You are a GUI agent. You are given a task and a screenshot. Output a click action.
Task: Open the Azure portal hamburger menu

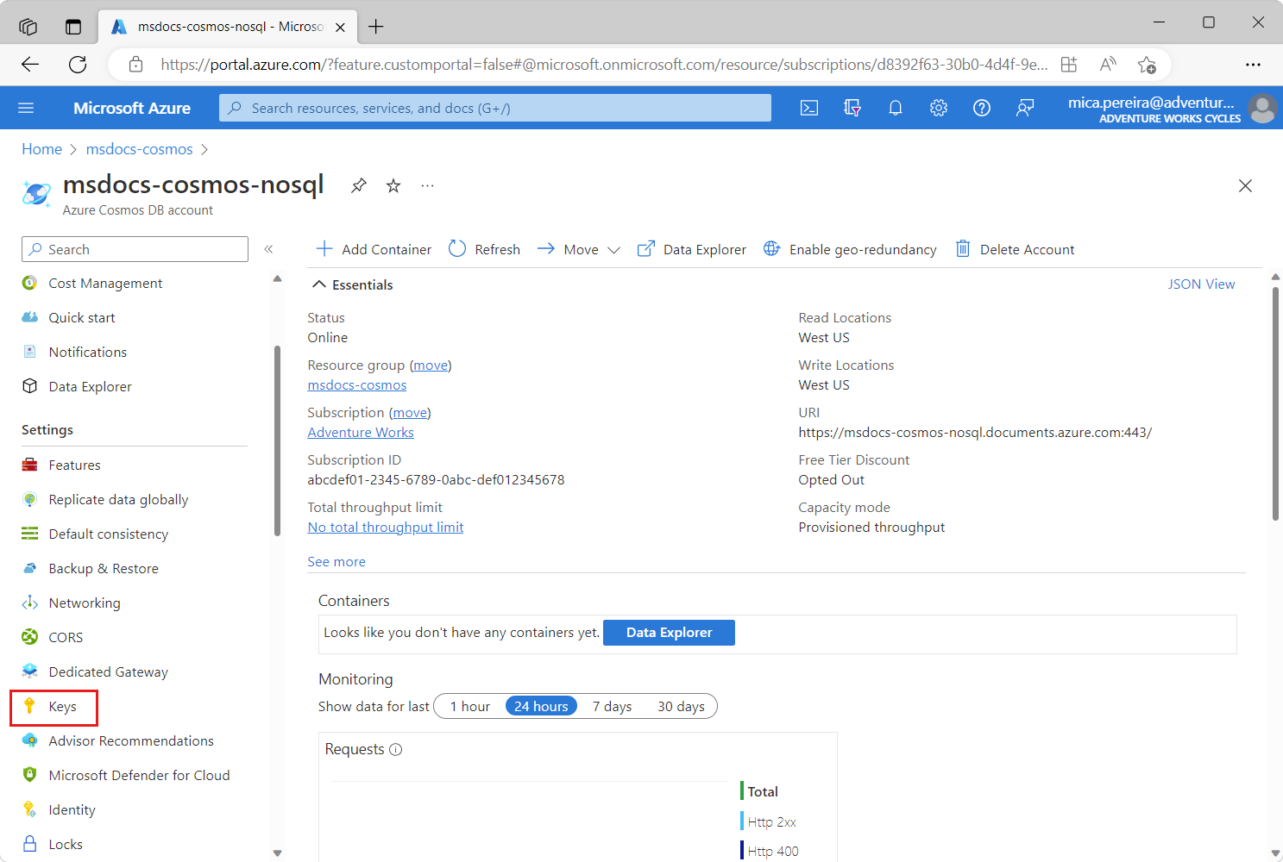tap(26, 108)
